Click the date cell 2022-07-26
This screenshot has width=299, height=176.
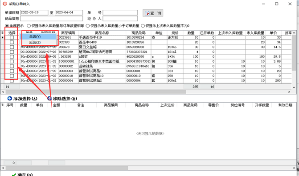tap(48, 52)
